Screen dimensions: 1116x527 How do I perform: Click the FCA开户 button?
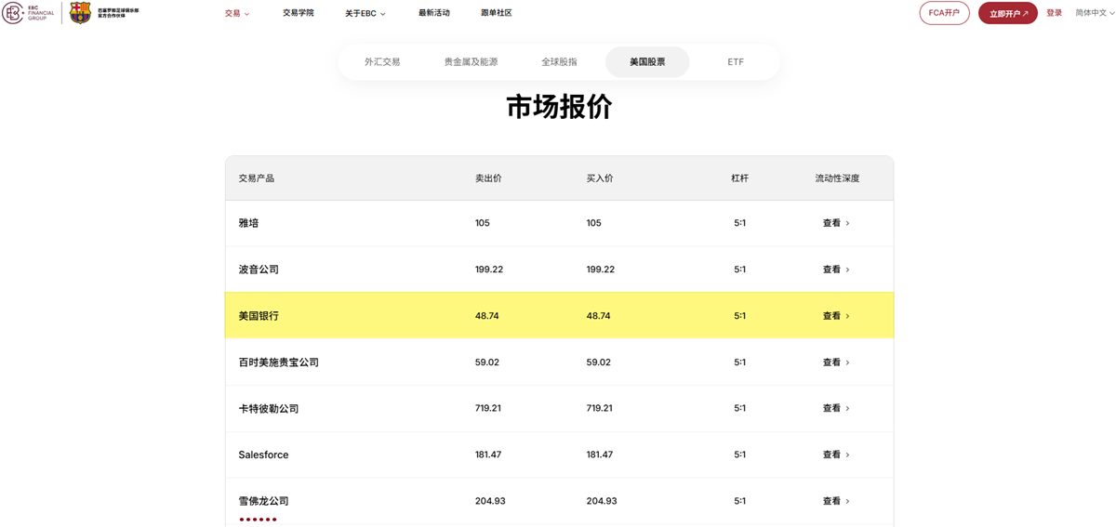click(944, 13)
